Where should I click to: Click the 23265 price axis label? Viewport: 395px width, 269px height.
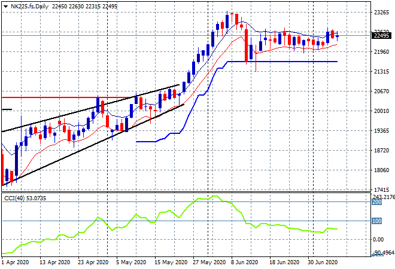click(x=381, y=12)
